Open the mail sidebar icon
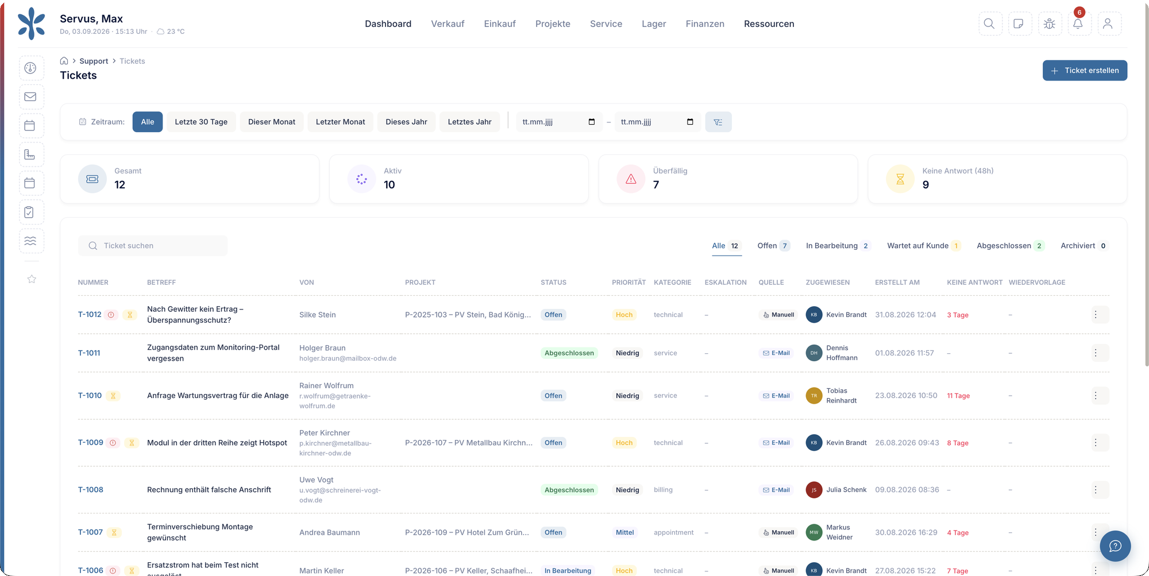 (31, 96)
